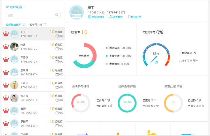Click the 进度 progress gauge
Image resolution: width=210 pixels, height=136 pixels.
pyautogui.click(x=156, y=55)
